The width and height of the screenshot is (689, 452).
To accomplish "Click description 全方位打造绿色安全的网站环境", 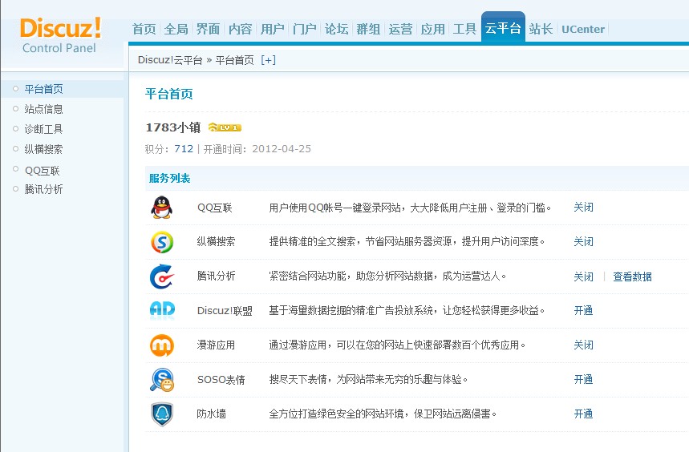I will point(383,414).
